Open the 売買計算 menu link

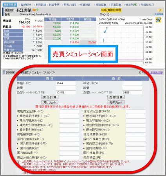pyautogui.click(x=85, y=5)
